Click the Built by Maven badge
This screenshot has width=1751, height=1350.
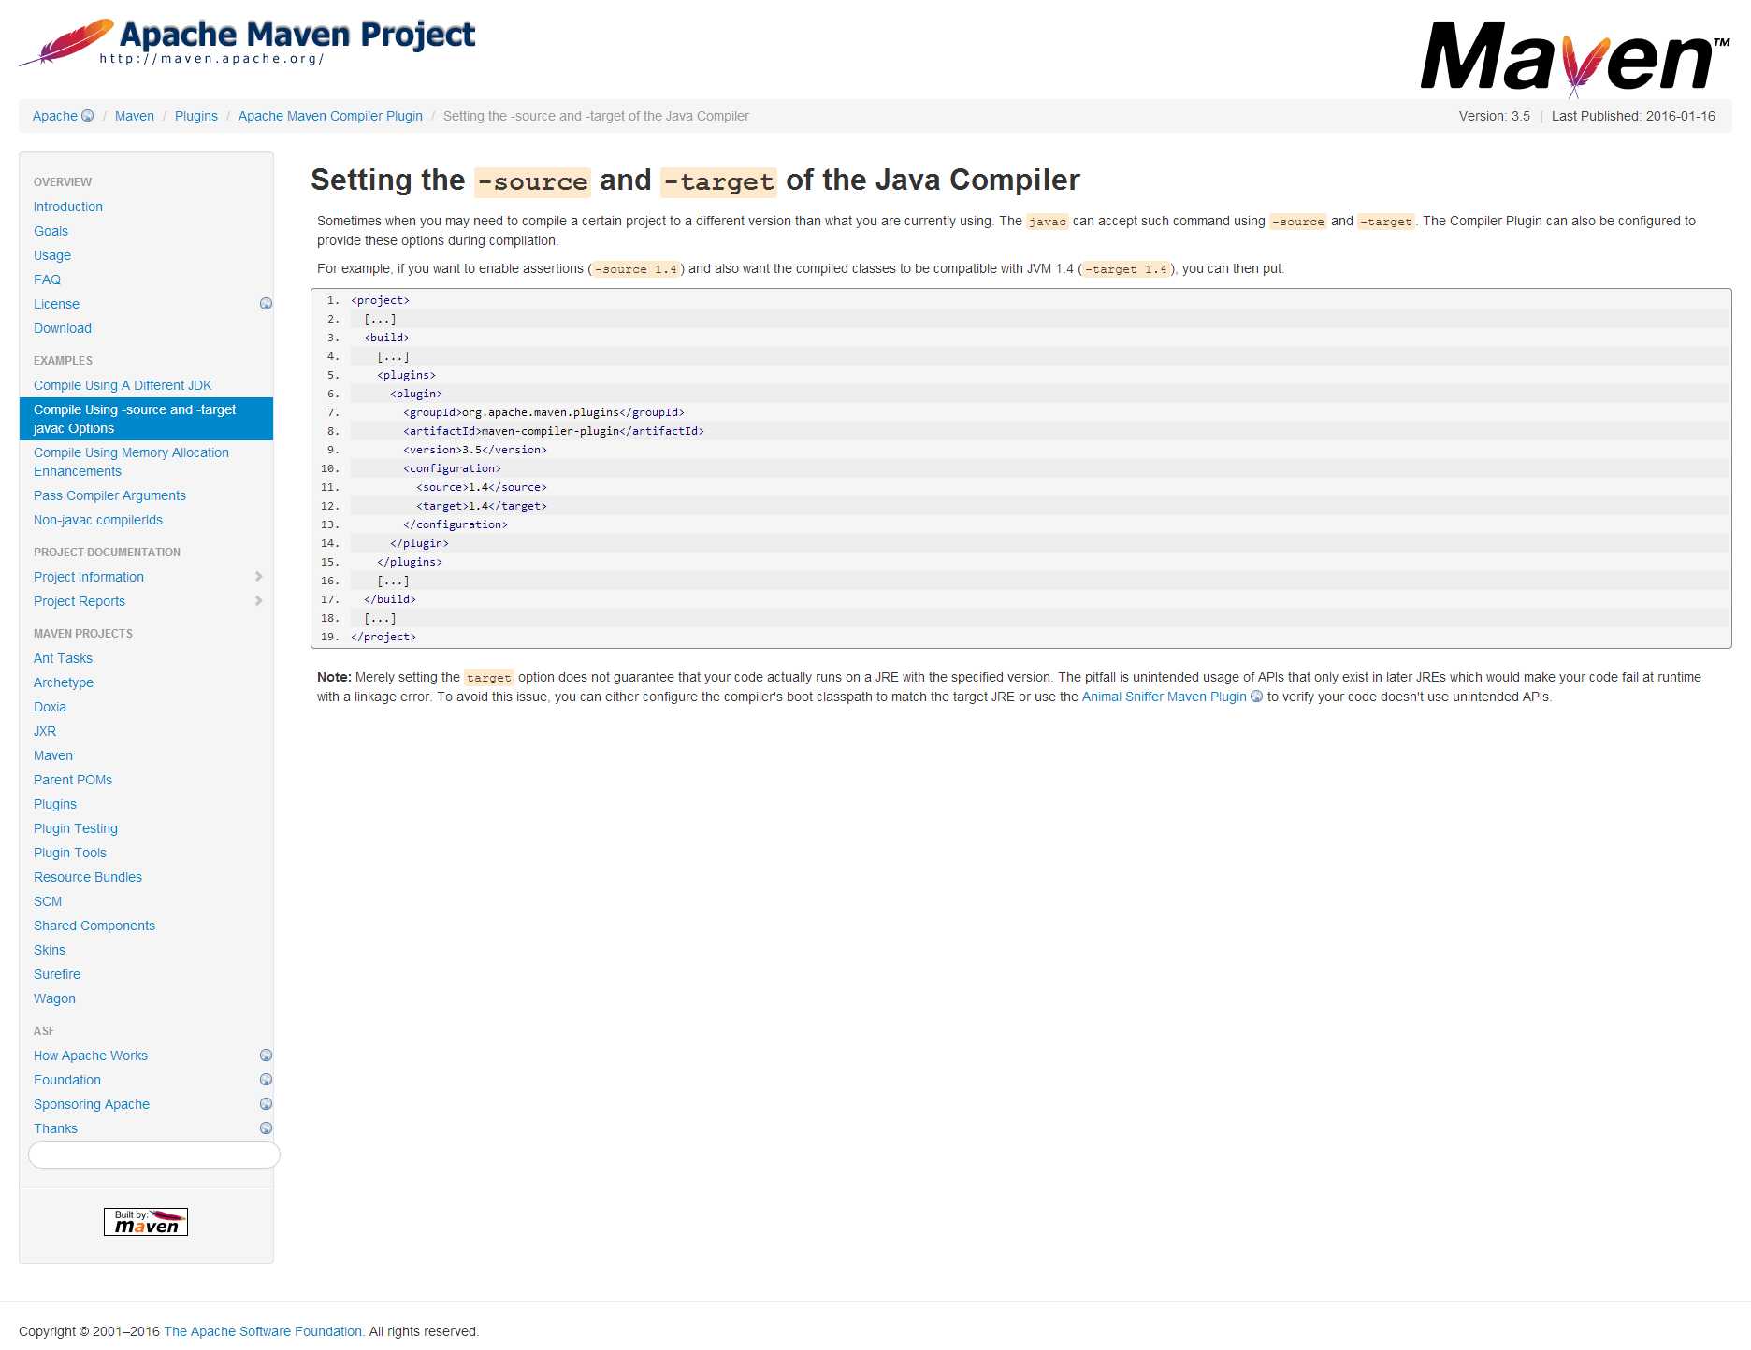(146, 1222)
